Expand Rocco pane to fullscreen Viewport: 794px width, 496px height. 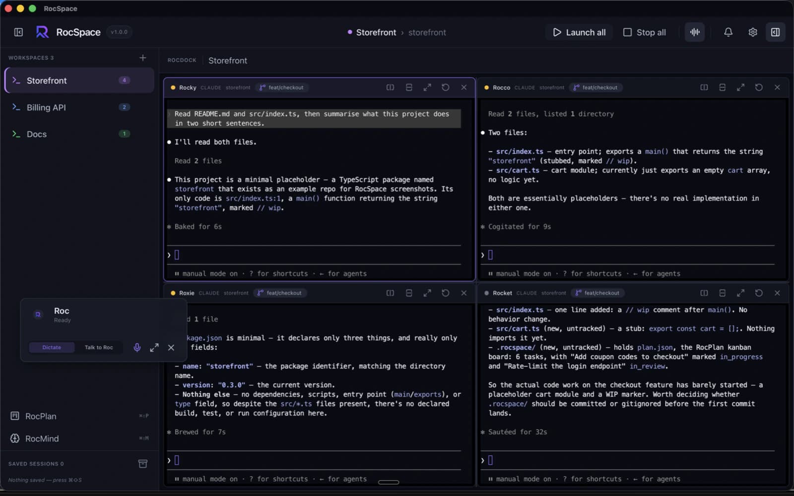tap(740, 87)
